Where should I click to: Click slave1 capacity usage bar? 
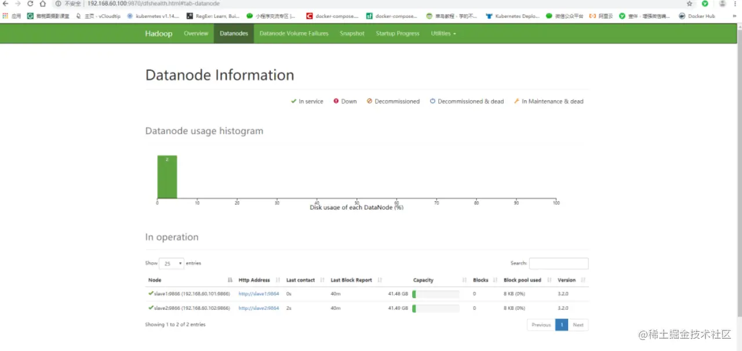pos(436,294)
